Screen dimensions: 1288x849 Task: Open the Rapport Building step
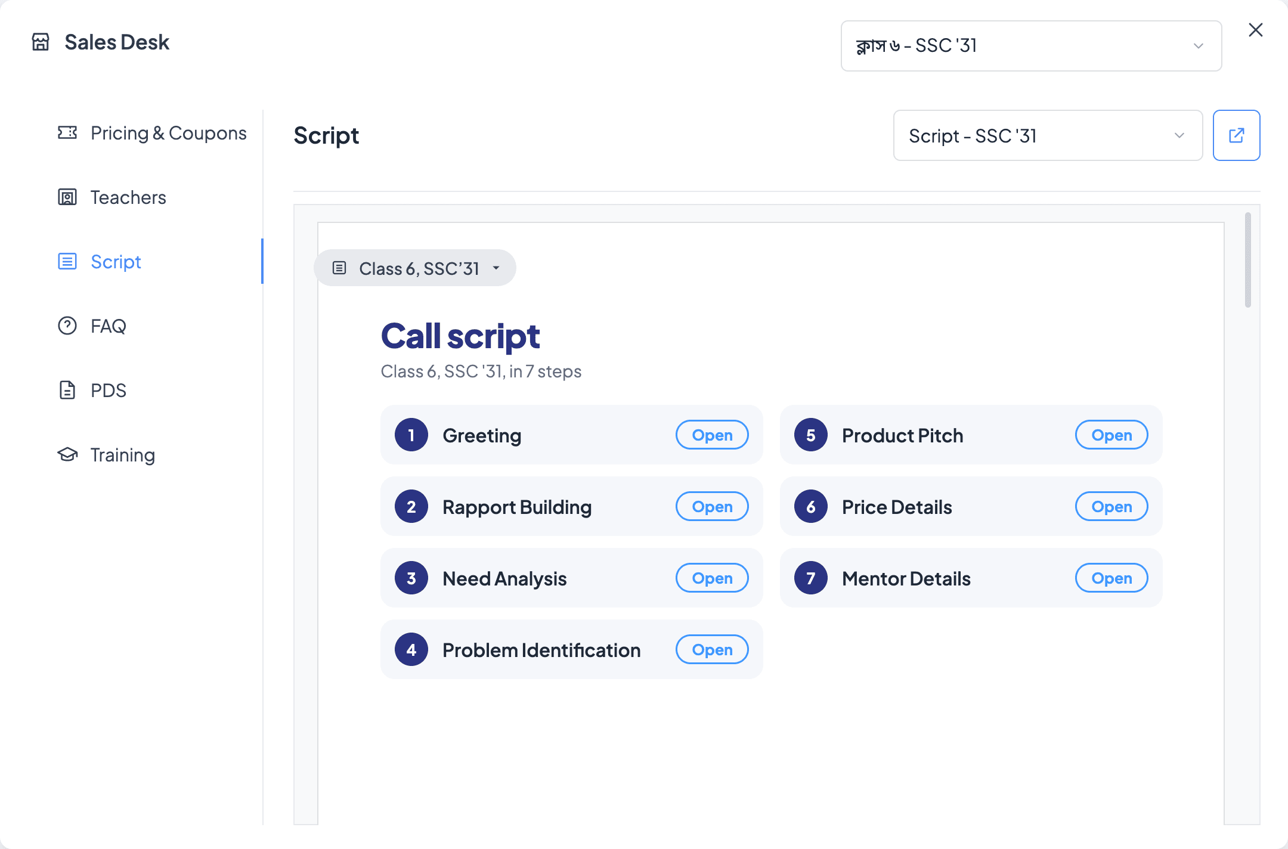[x=712, y=506]
